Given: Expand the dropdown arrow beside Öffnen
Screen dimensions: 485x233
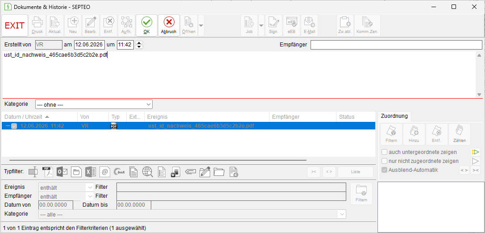Looking at the screenshot, I should [201, 25].
